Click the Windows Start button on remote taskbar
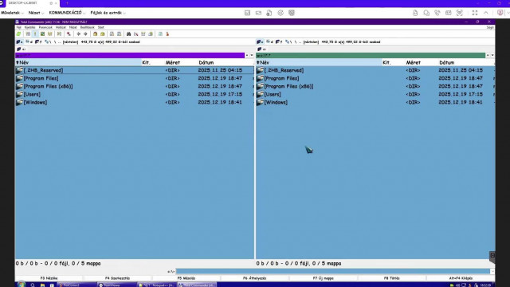The height and width of the screenshot is (287, 510). click(x=22, y=285)
